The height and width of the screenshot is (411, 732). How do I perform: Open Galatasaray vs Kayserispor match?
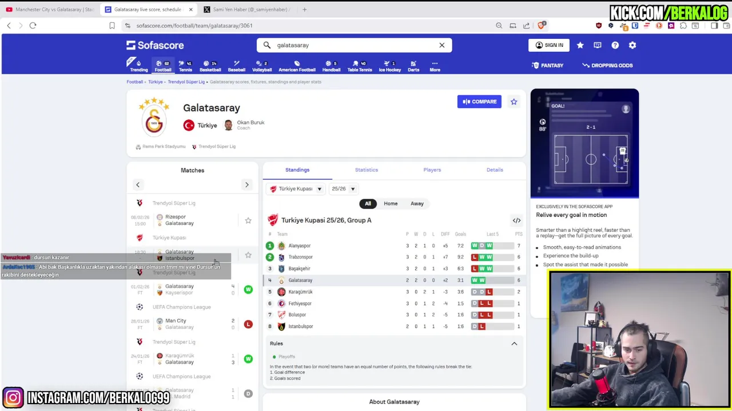[x=192, y=289]
